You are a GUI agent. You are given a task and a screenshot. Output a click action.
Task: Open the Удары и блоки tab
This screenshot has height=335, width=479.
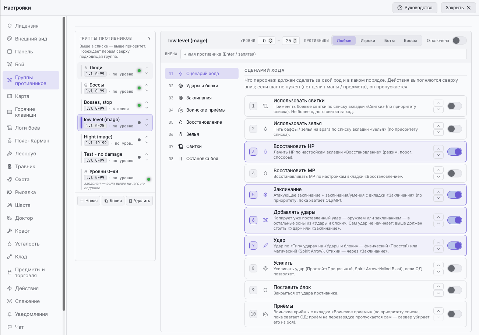(x=202, y=86)
